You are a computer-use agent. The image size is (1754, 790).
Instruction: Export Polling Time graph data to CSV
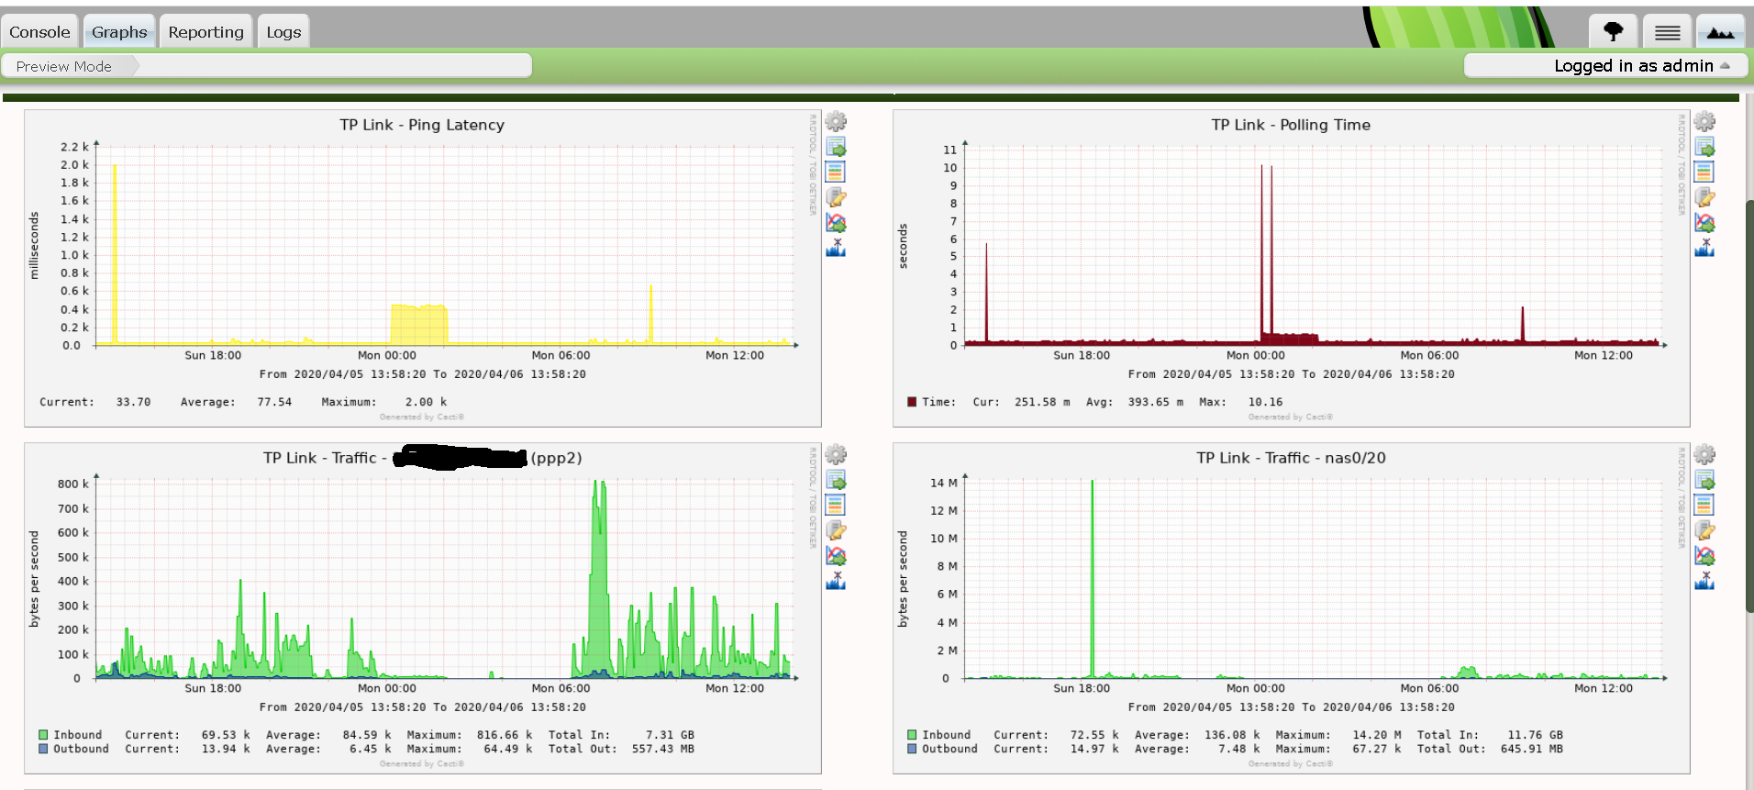[x=1704, y=147]
